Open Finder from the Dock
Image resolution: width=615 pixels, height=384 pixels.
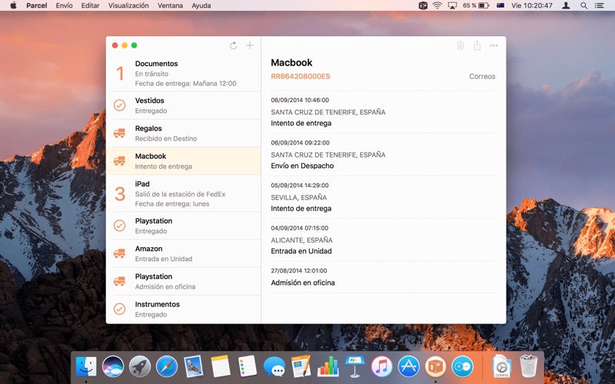pos(86,367)
